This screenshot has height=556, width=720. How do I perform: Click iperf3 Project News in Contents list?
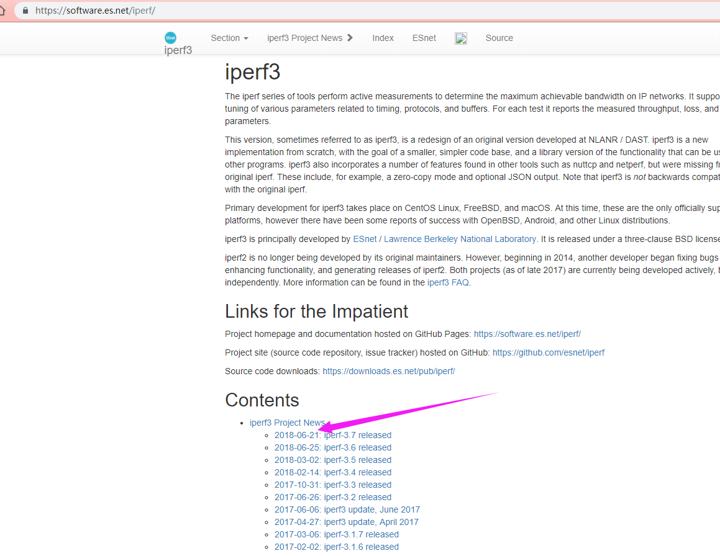pos(287,423)
